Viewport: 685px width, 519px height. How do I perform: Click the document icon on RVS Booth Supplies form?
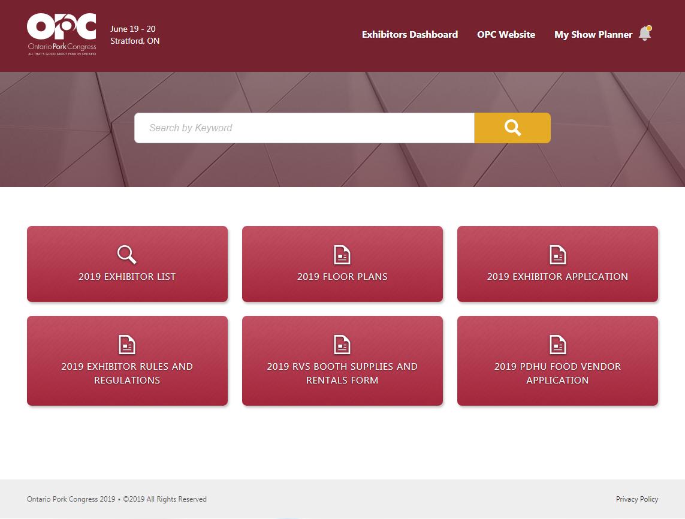point(342,345)
